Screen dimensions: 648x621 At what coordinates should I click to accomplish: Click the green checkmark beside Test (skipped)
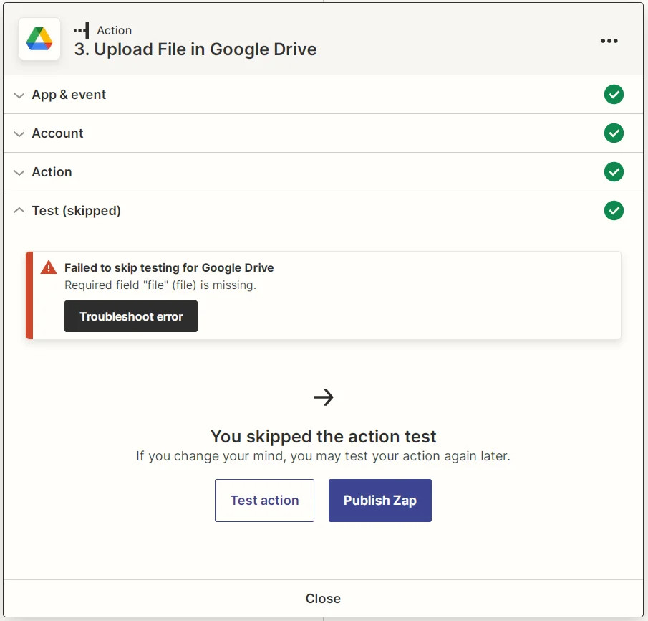click(614, 210)
